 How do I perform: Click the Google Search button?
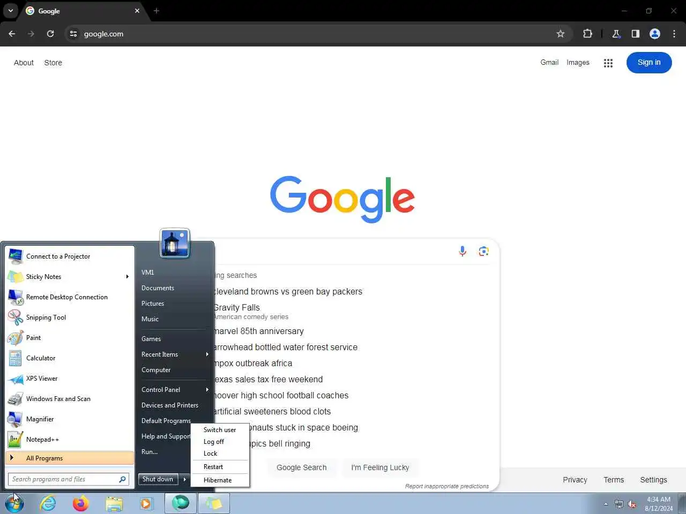[x=301, y=467]
